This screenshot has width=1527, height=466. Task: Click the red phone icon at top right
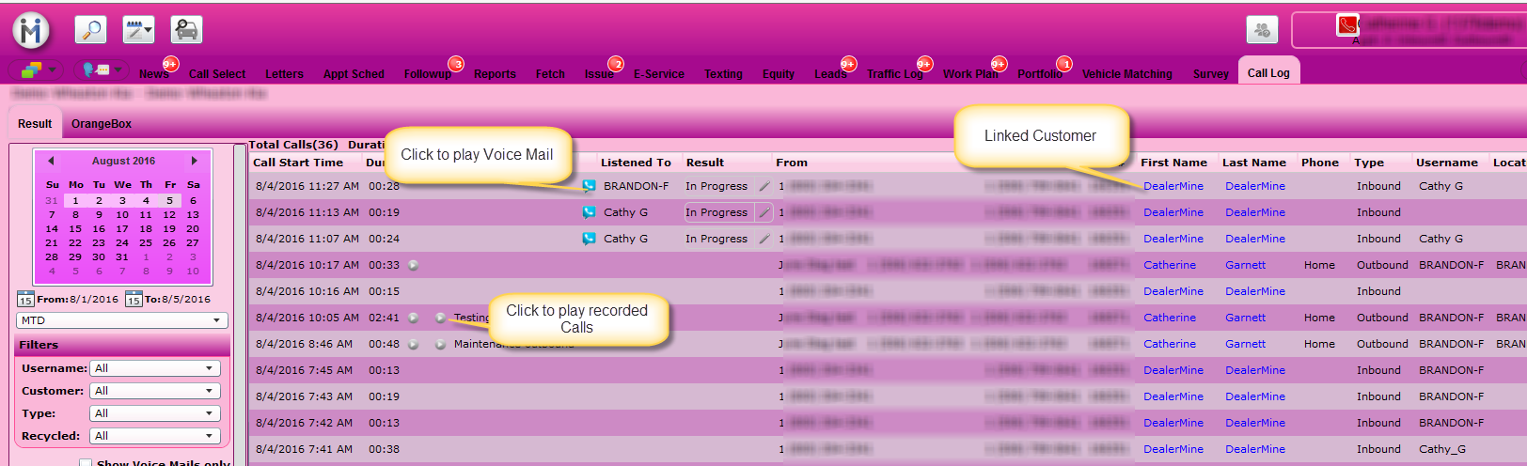[1347, 25]
